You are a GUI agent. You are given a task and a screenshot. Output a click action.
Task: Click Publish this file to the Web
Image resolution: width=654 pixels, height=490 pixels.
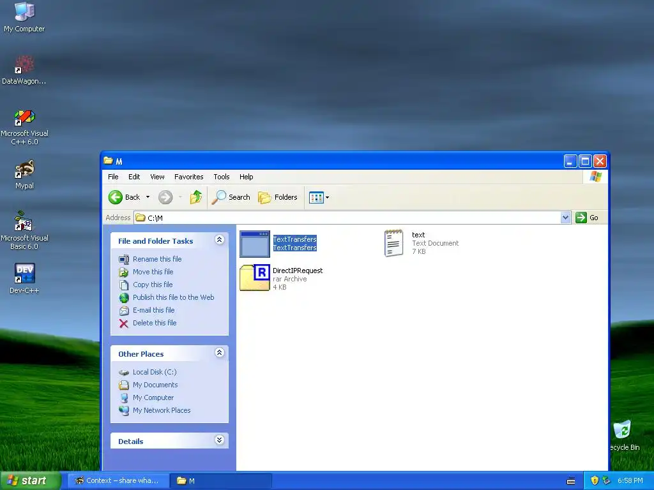174,297
